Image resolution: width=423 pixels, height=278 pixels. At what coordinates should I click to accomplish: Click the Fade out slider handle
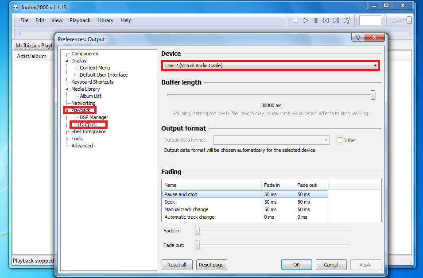197,245
